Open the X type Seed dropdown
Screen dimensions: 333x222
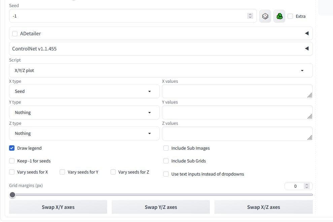(x=84, y=91)
